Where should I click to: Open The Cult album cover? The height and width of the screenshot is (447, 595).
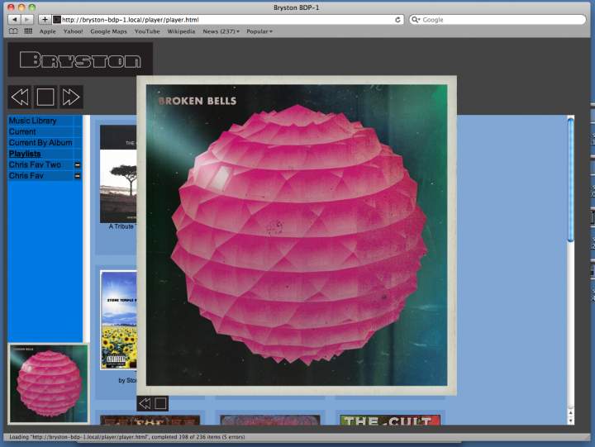click(390, 420)
